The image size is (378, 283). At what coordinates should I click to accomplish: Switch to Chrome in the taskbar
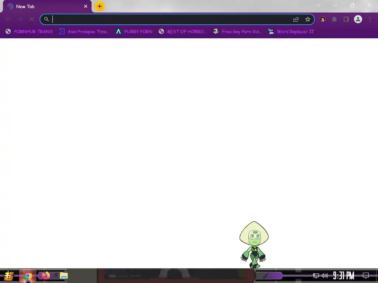click(28, 276)
